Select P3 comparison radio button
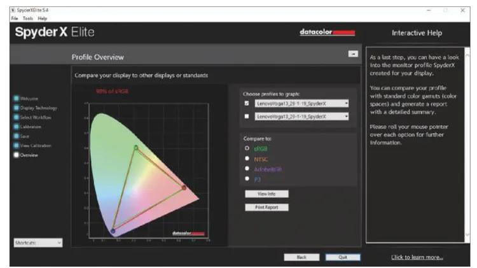 (247, 179)
